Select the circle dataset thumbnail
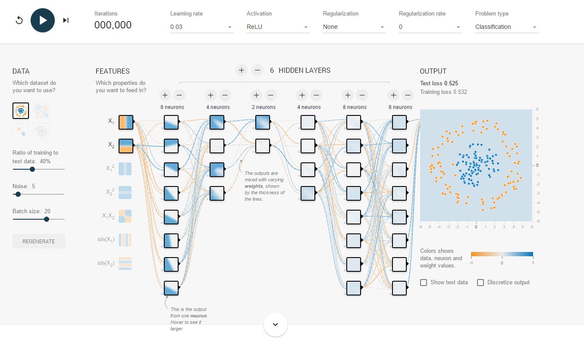This screenshot has width=584, height=348. point(21,111)
